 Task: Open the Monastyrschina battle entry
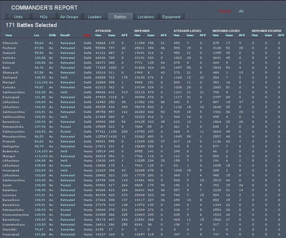14,136
